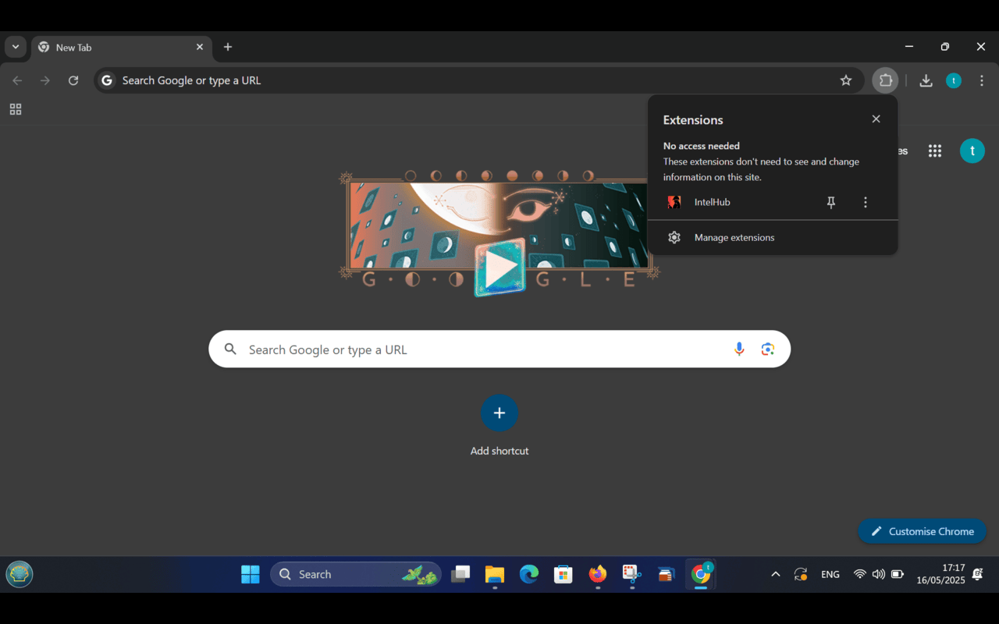Image resolution: width=999 pixels, height=624 pixels.
Task: Click Manage extensions
Action: pos(734,237)
